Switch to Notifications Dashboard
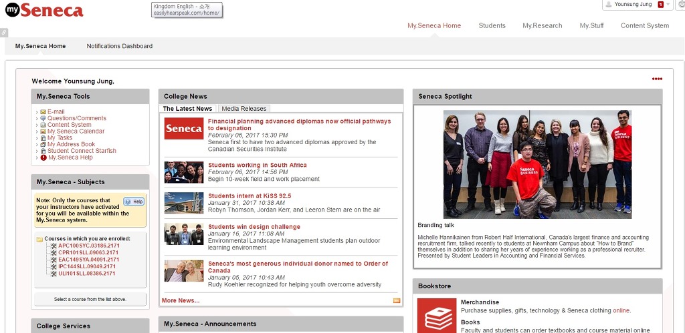Screen dimensions: 685x333 (119, 46)
